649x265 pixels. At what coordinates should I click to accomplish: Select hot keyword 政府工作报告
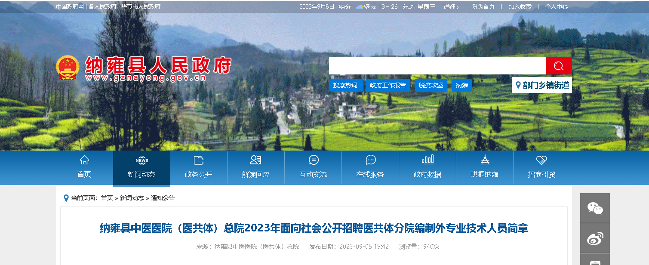[388, 85]
